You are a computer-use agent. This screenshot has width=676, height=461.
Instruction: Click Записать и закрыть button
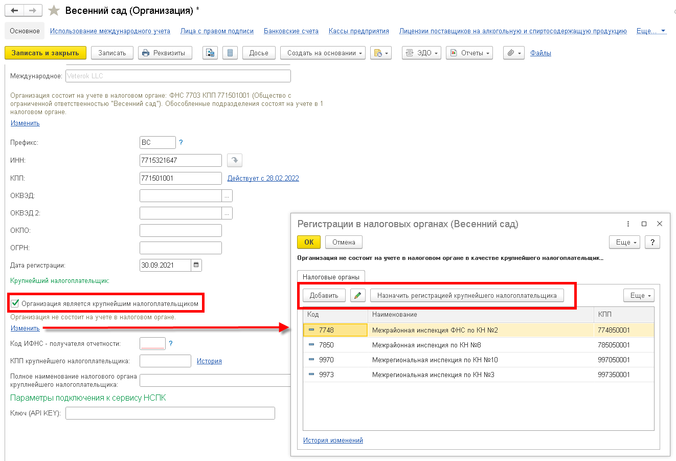coord(46,53)
